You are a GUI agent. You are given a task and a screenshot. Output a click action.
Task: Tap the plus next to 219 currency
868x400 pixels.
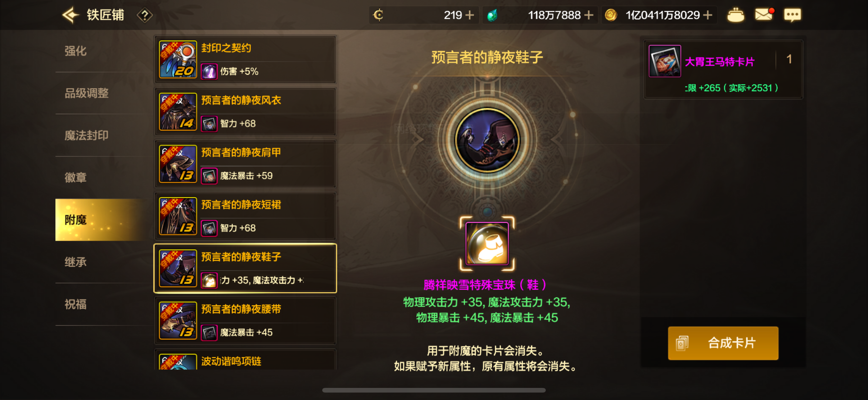469,15
